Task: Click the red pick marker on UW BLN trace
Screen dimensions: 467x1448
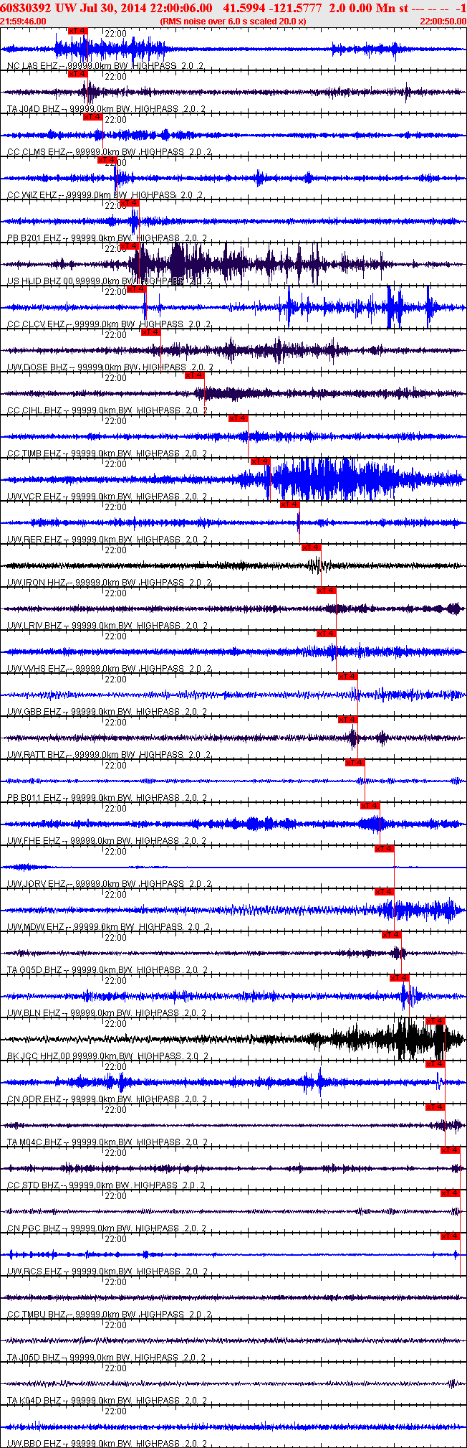Action: pyautogui.click(x=399, y=978)
